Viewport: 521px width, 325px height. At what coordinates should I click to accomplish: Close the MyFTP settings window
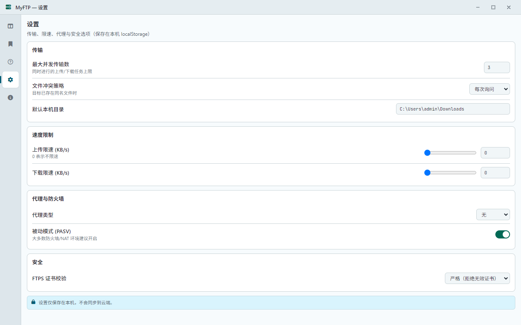click(x=509, y=7)
